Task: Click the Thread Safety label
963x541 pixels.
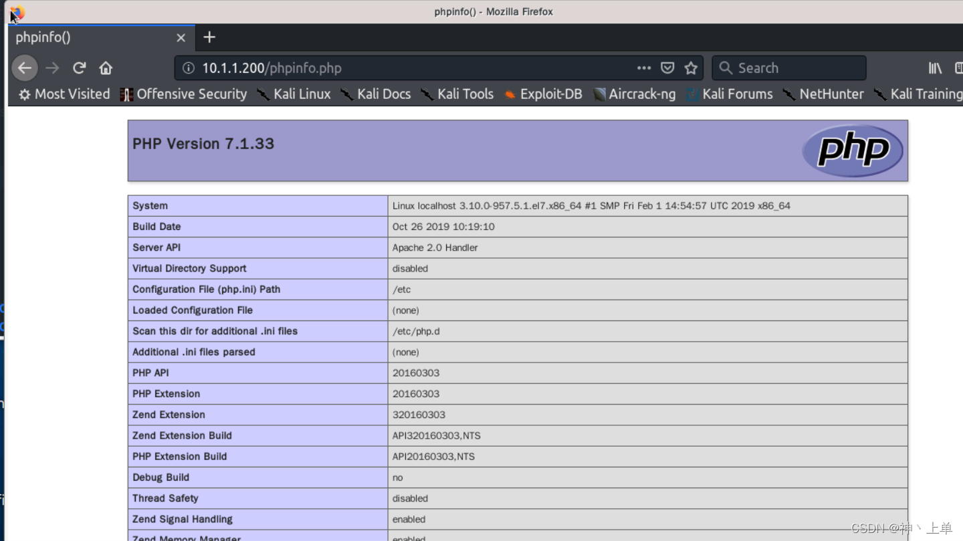Action: pos(165,498)
